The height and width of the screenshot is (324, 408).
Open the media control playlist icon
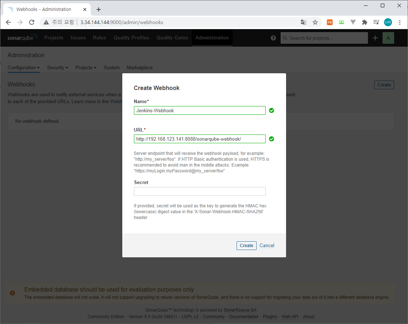click(x=376, y=22)
